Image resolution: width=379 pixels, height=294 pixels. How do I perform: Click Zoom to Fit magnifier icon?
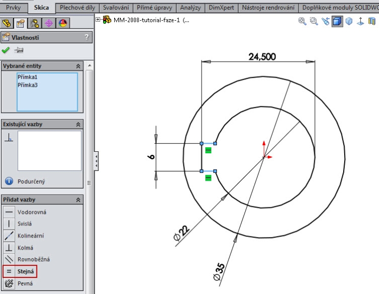pyautogui.click(x=302, y=21)
